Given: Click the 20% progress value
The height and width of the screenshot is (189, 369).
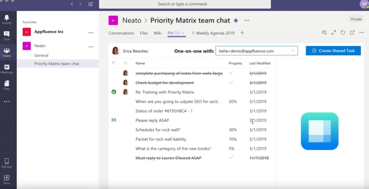Looking at the screenshot, I should click(x=233, y=102).
